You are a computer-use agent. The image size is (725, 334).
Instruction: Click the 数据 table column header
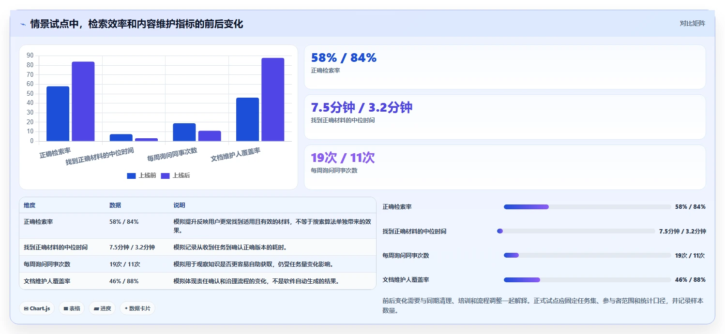click(115, 205)
